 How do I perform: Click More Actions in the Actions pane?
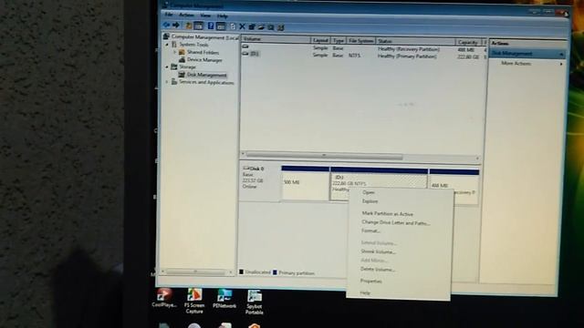point(516,64)
